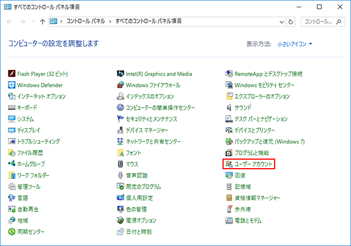The width and height of the screenshot is (351, 246).
Task: Open the Flash Player icon
Action: click(x=11, y=73)
